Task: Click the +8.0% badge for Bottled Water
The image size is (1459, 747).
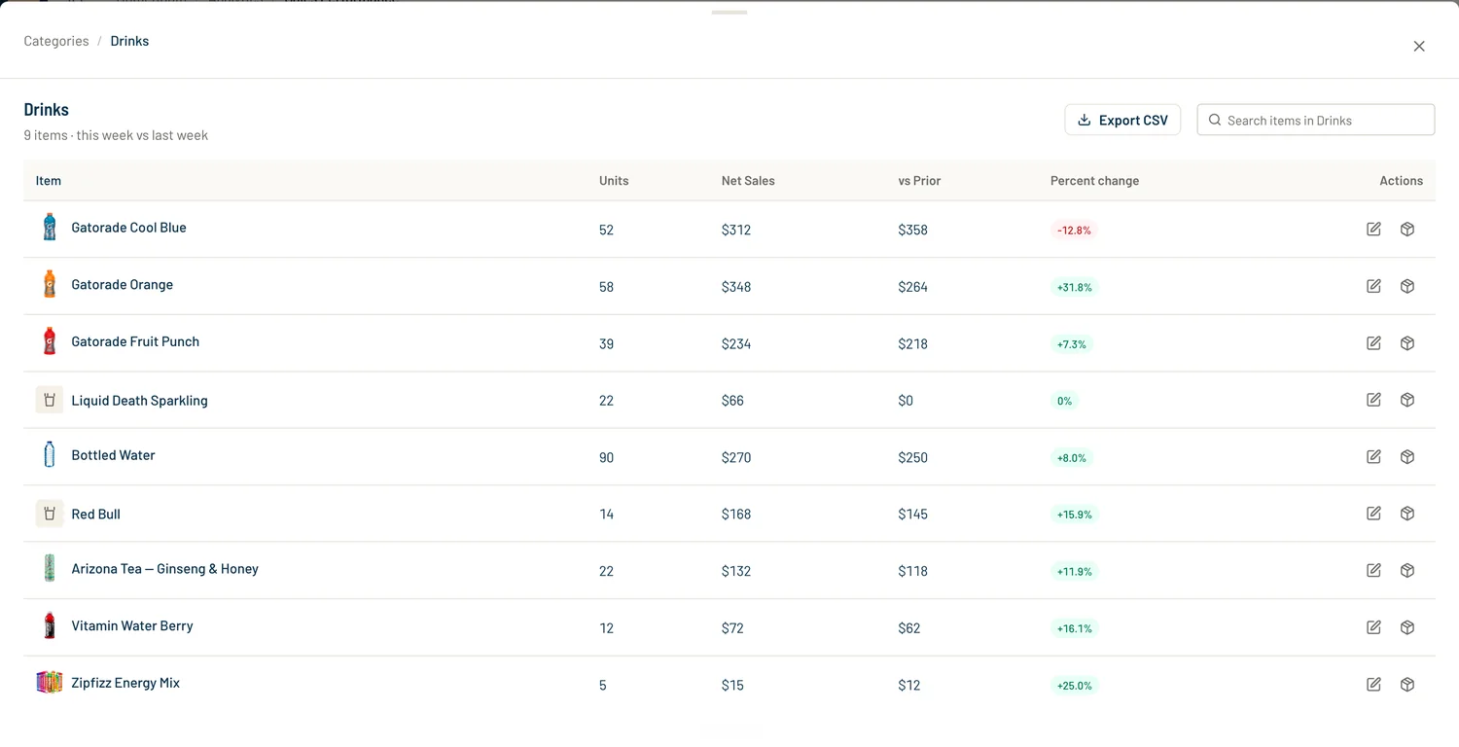Action: [x=1071, y=458]
